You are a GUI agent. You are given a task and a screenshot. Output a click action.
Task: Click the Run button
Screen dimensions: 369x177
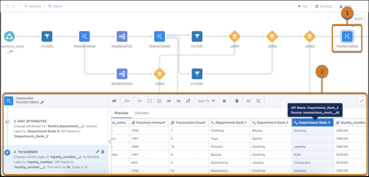[x=303, y=6]
